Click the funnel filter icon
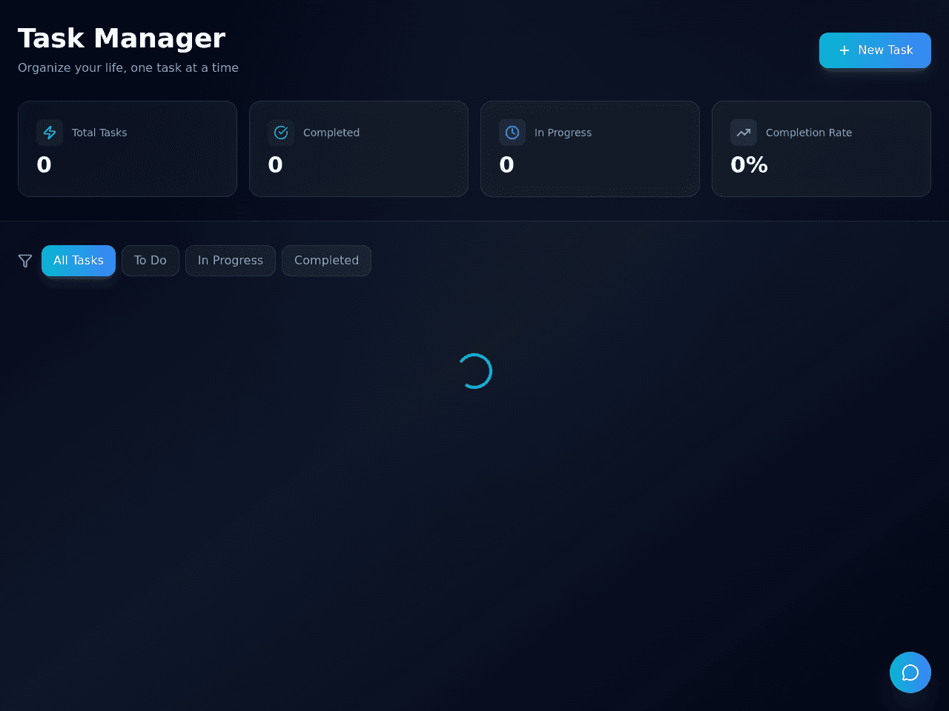The width and height of the screenshot is (949, 711). (x=25, y=261)
